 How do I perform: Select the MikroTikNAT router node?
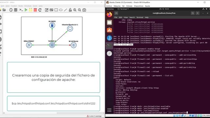[x=29, y=45]
